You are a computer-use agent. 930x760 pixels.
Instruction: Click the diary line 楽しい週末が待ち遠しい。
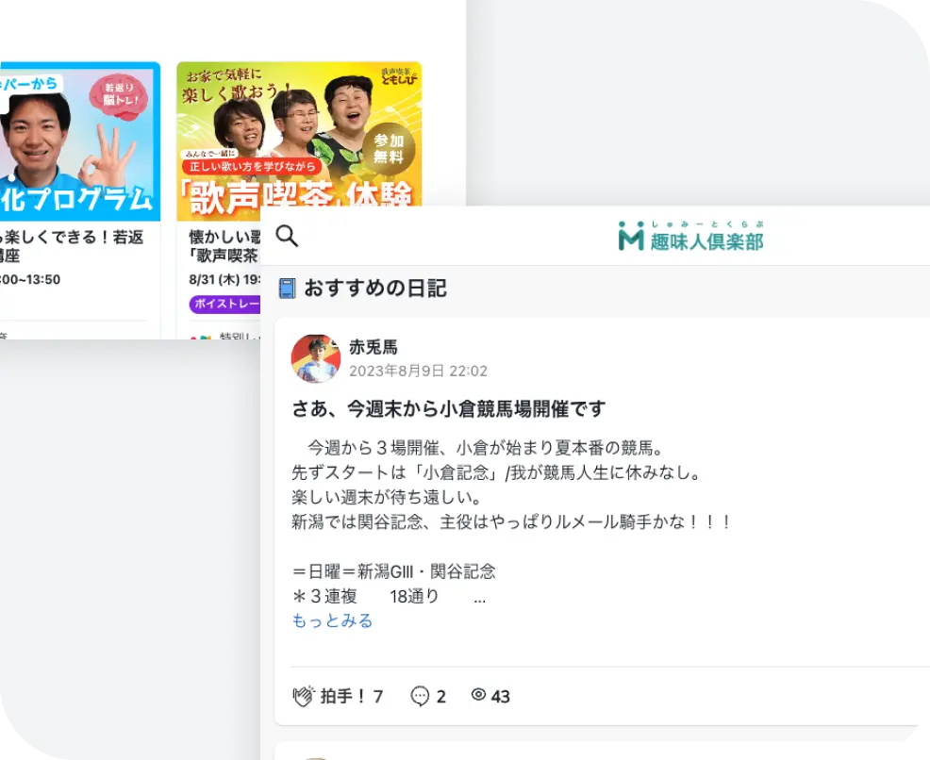coord(387,497)
